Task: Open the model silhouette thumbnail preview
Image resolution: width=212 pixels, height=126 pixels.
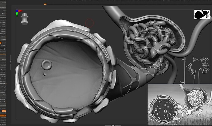Action: (202, 14)
